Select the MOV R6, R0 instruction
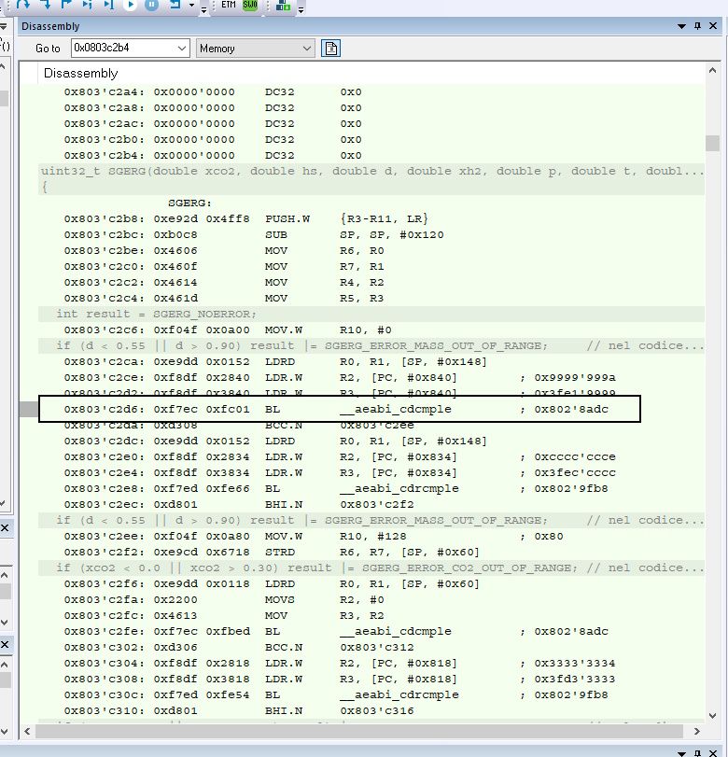The width and height of the screenshot is (728, 757). point(371,250)
